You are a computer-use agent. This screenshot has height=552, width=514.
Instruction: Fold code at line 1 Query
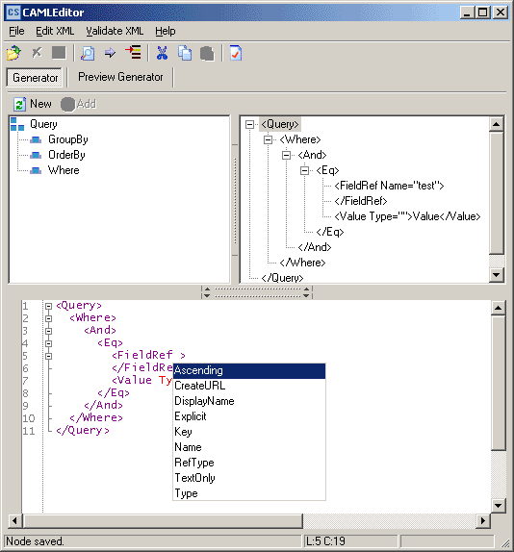pyautogui.click(x=49, y=306)
